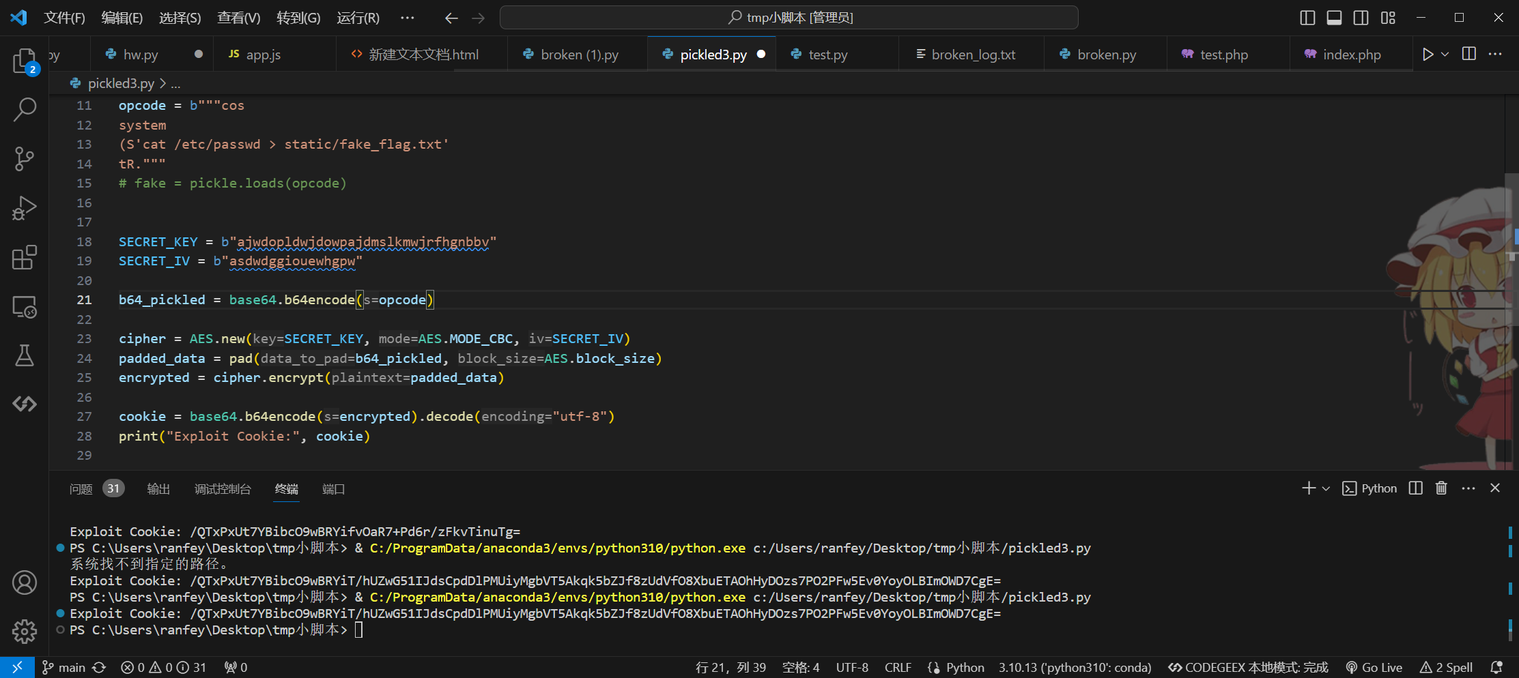Toggle primary sidebar layout button
1519x678 pixels.
1307,18
